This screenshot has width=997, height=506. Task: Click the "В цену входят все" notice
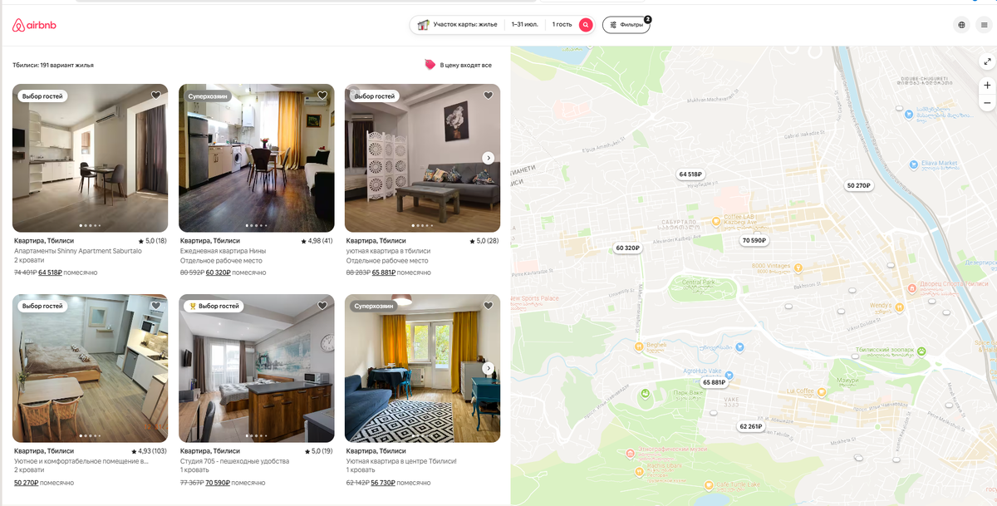(x=465, y=65)
